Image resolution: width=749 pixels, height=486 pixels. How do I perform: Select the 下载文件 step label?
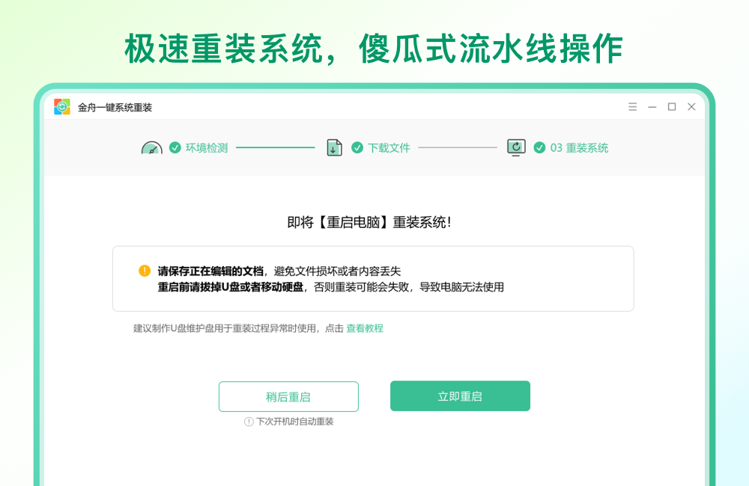[x=390, y=147]
